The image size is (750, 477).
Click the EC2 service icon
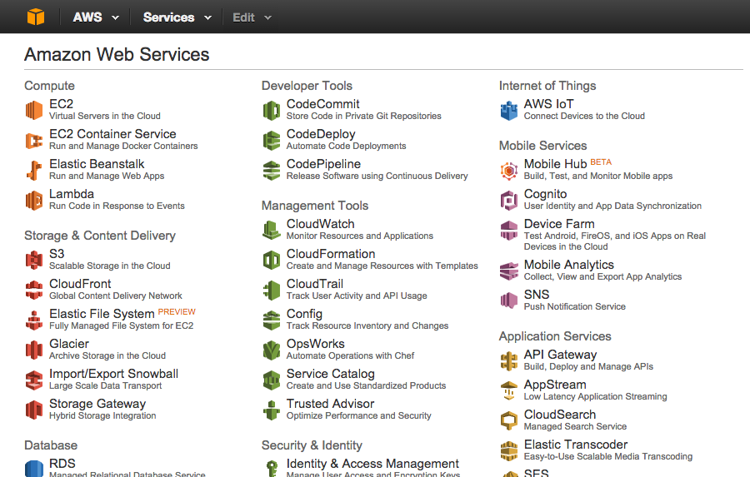click(x=34, y=111)
